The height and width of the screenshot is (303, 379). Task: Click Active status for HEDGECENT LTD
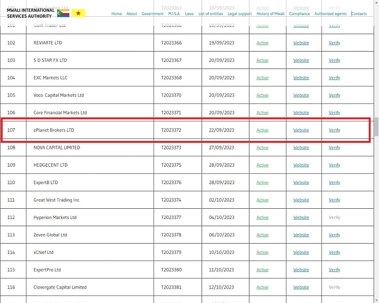click(262, 165)
